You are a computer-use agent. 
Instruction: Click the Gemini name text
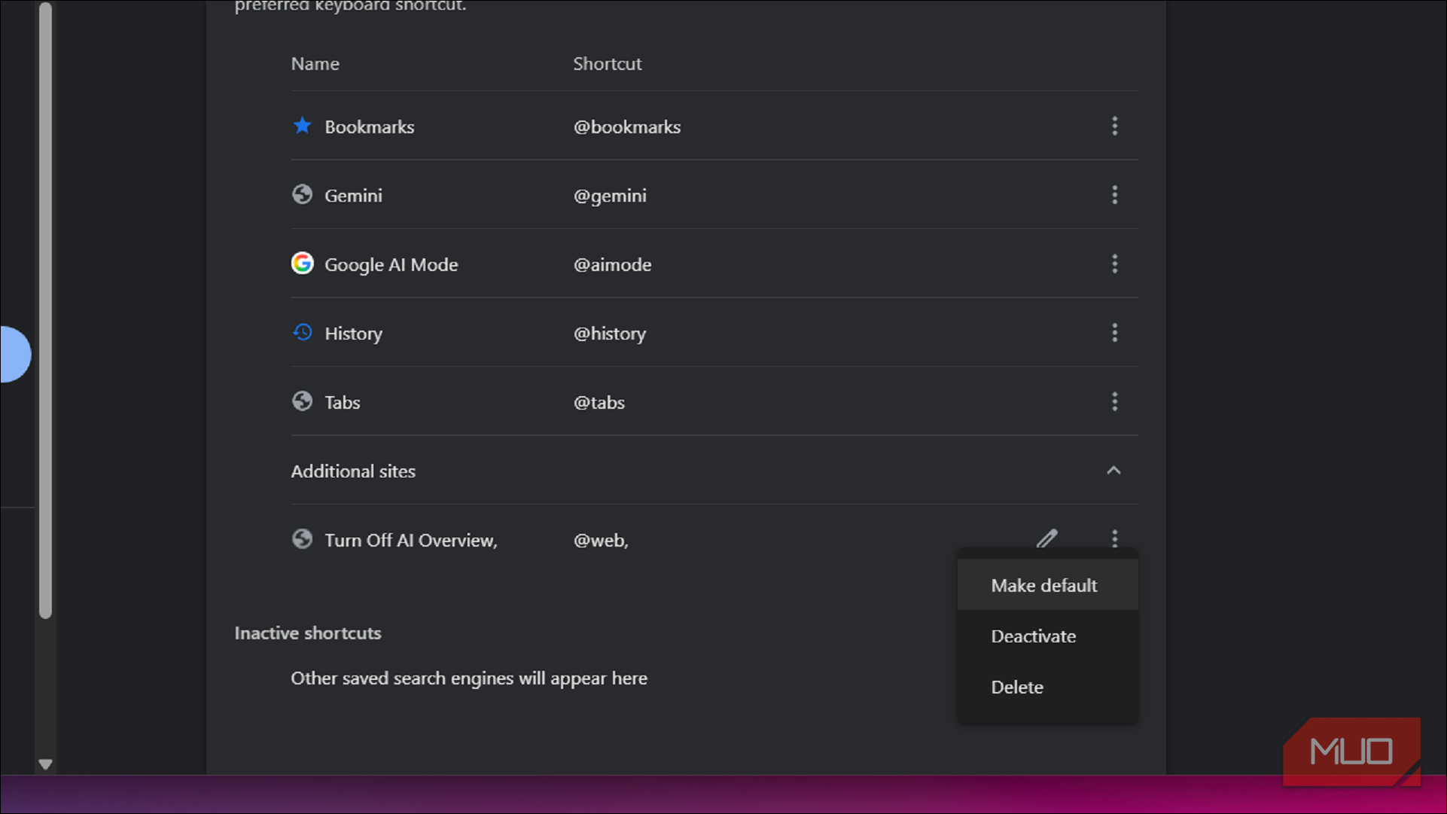tap(353, 196)
